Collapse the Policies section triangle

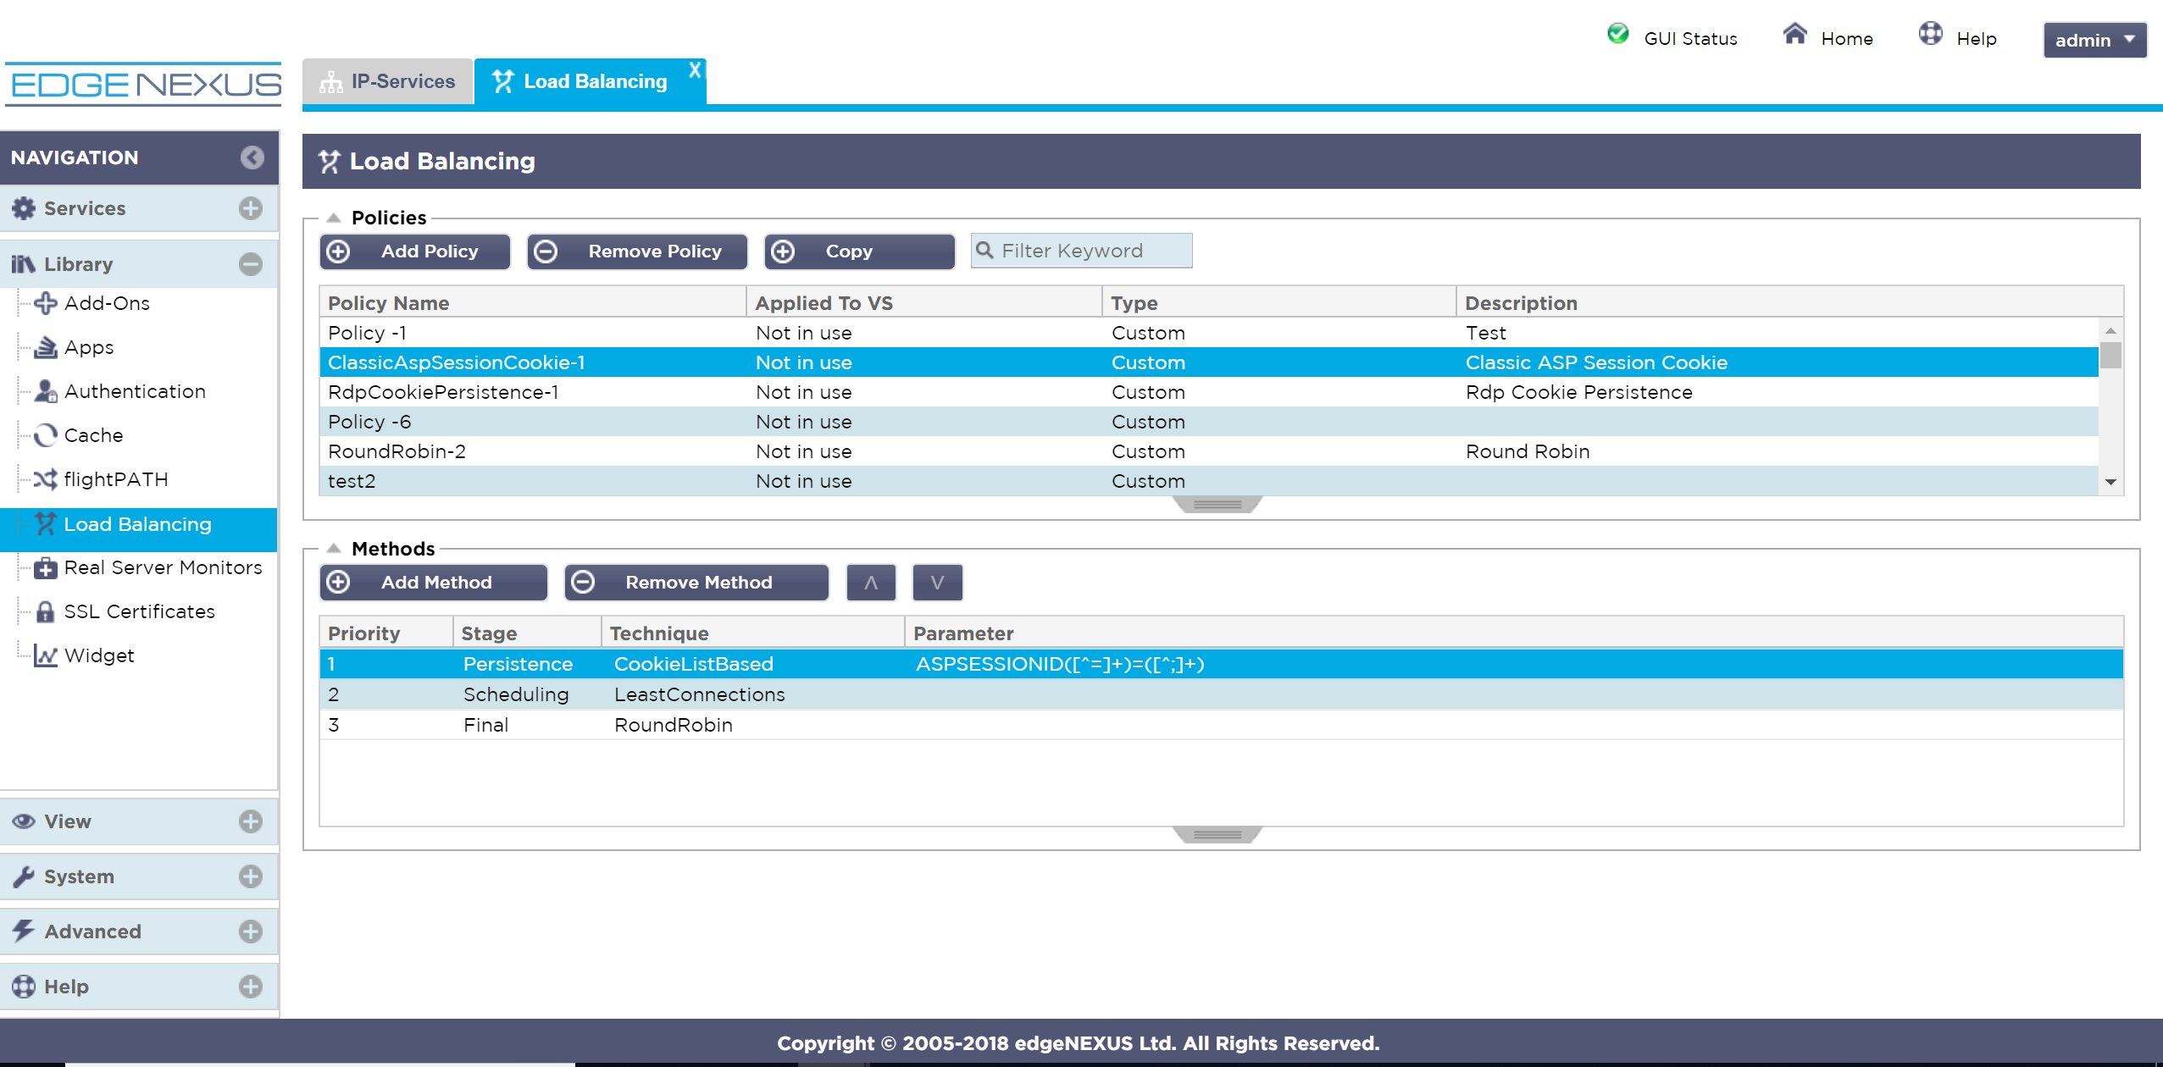point(334,218)
